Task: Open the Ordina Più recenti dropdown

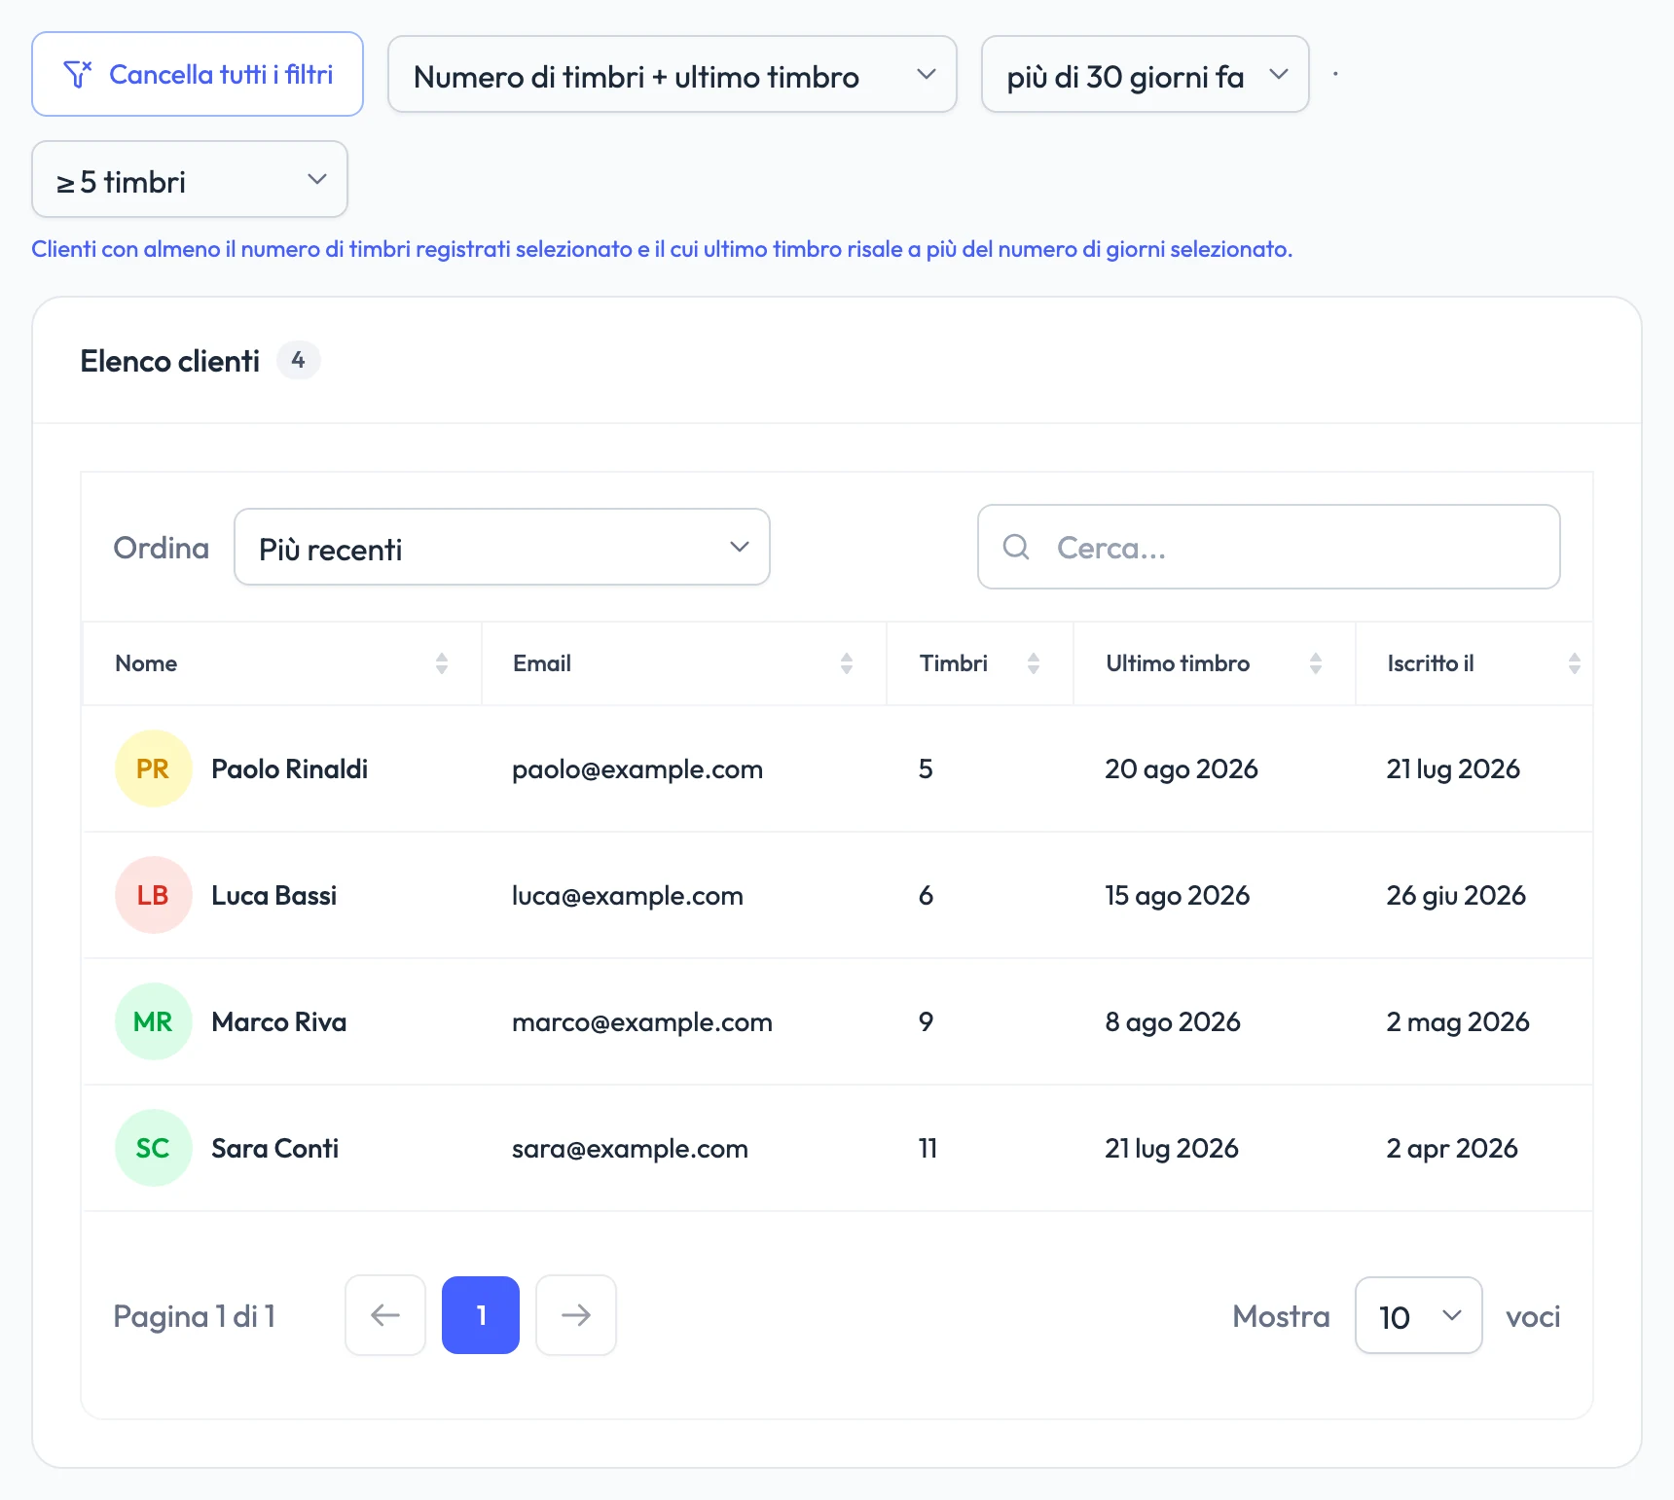Action: tap(502, 547)
